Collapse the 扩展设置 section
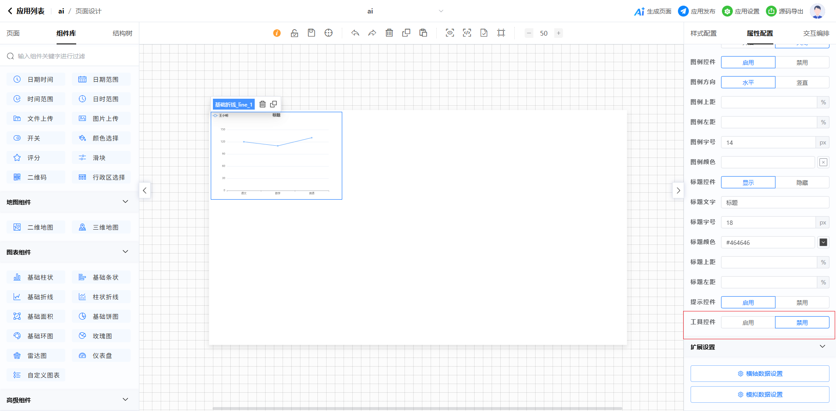Image resolution: width=836 pixels, height=411 pixels. pyautogui.click(x=822, y=347)
